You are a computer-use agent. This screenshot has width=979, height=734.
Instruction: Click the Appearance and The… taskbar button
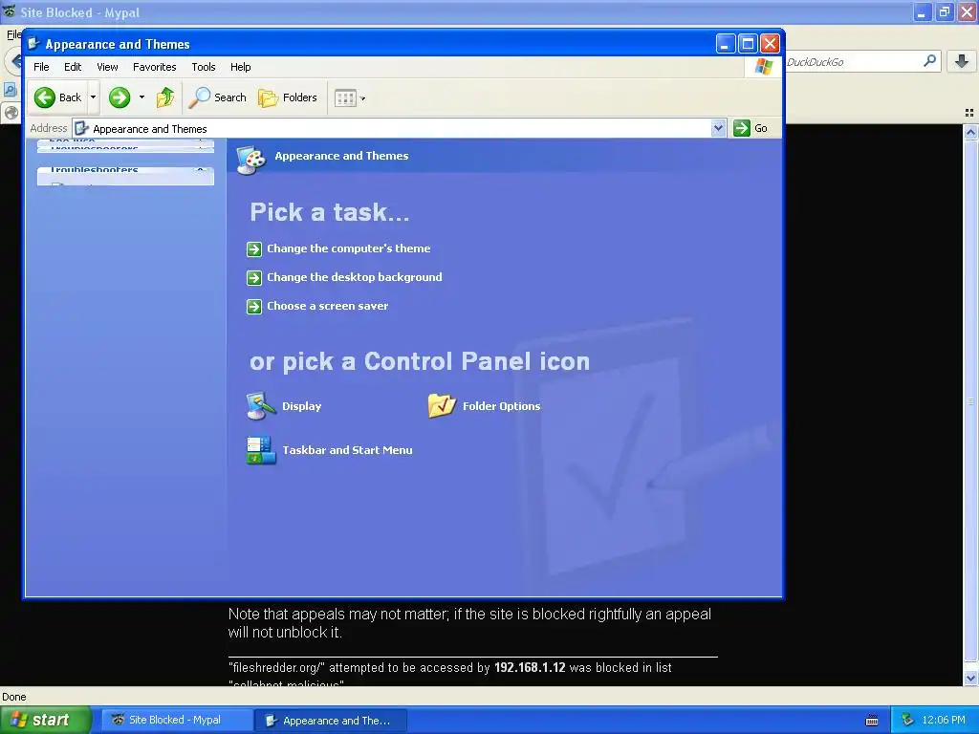coord(331,721)
